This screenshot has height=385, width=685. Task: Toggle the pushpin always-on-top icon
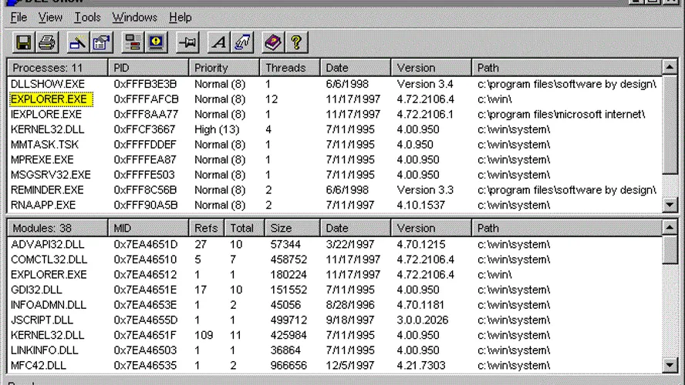click(187, 43)
